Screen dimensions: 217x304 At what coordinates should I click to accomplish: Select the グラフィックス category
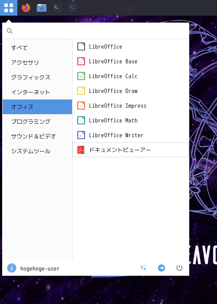37,77
